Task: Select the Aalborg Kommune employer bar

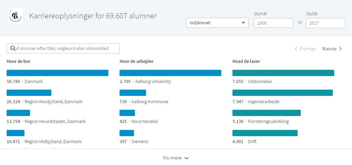Action: point(133,93)
